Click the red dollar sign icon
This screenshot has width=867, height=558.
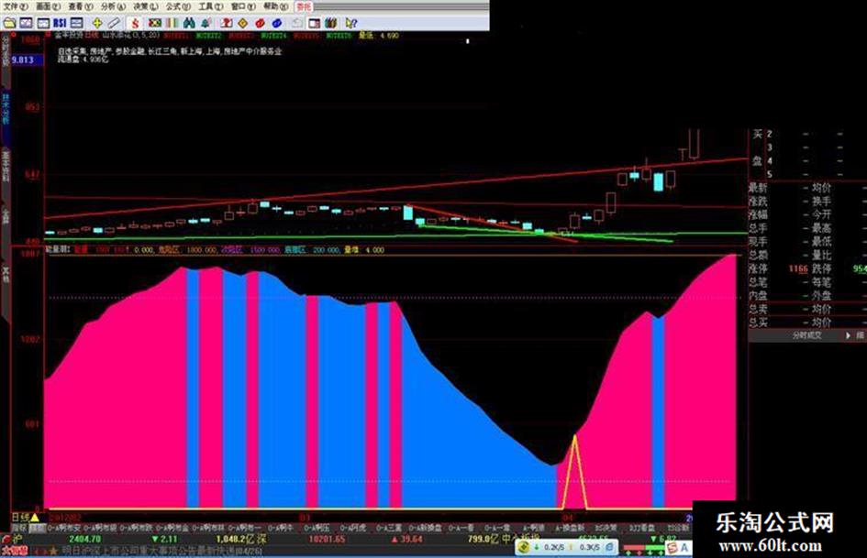(x=135, y=21)
